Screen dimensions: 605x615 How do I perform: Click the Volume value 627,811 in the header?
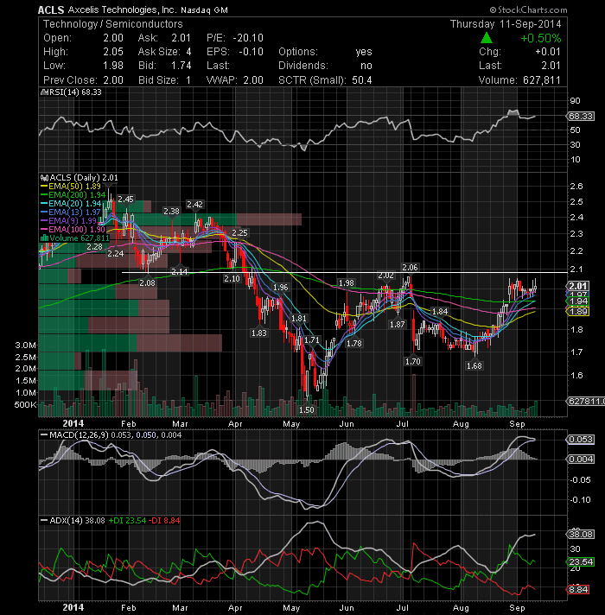(x=542, y=80)
